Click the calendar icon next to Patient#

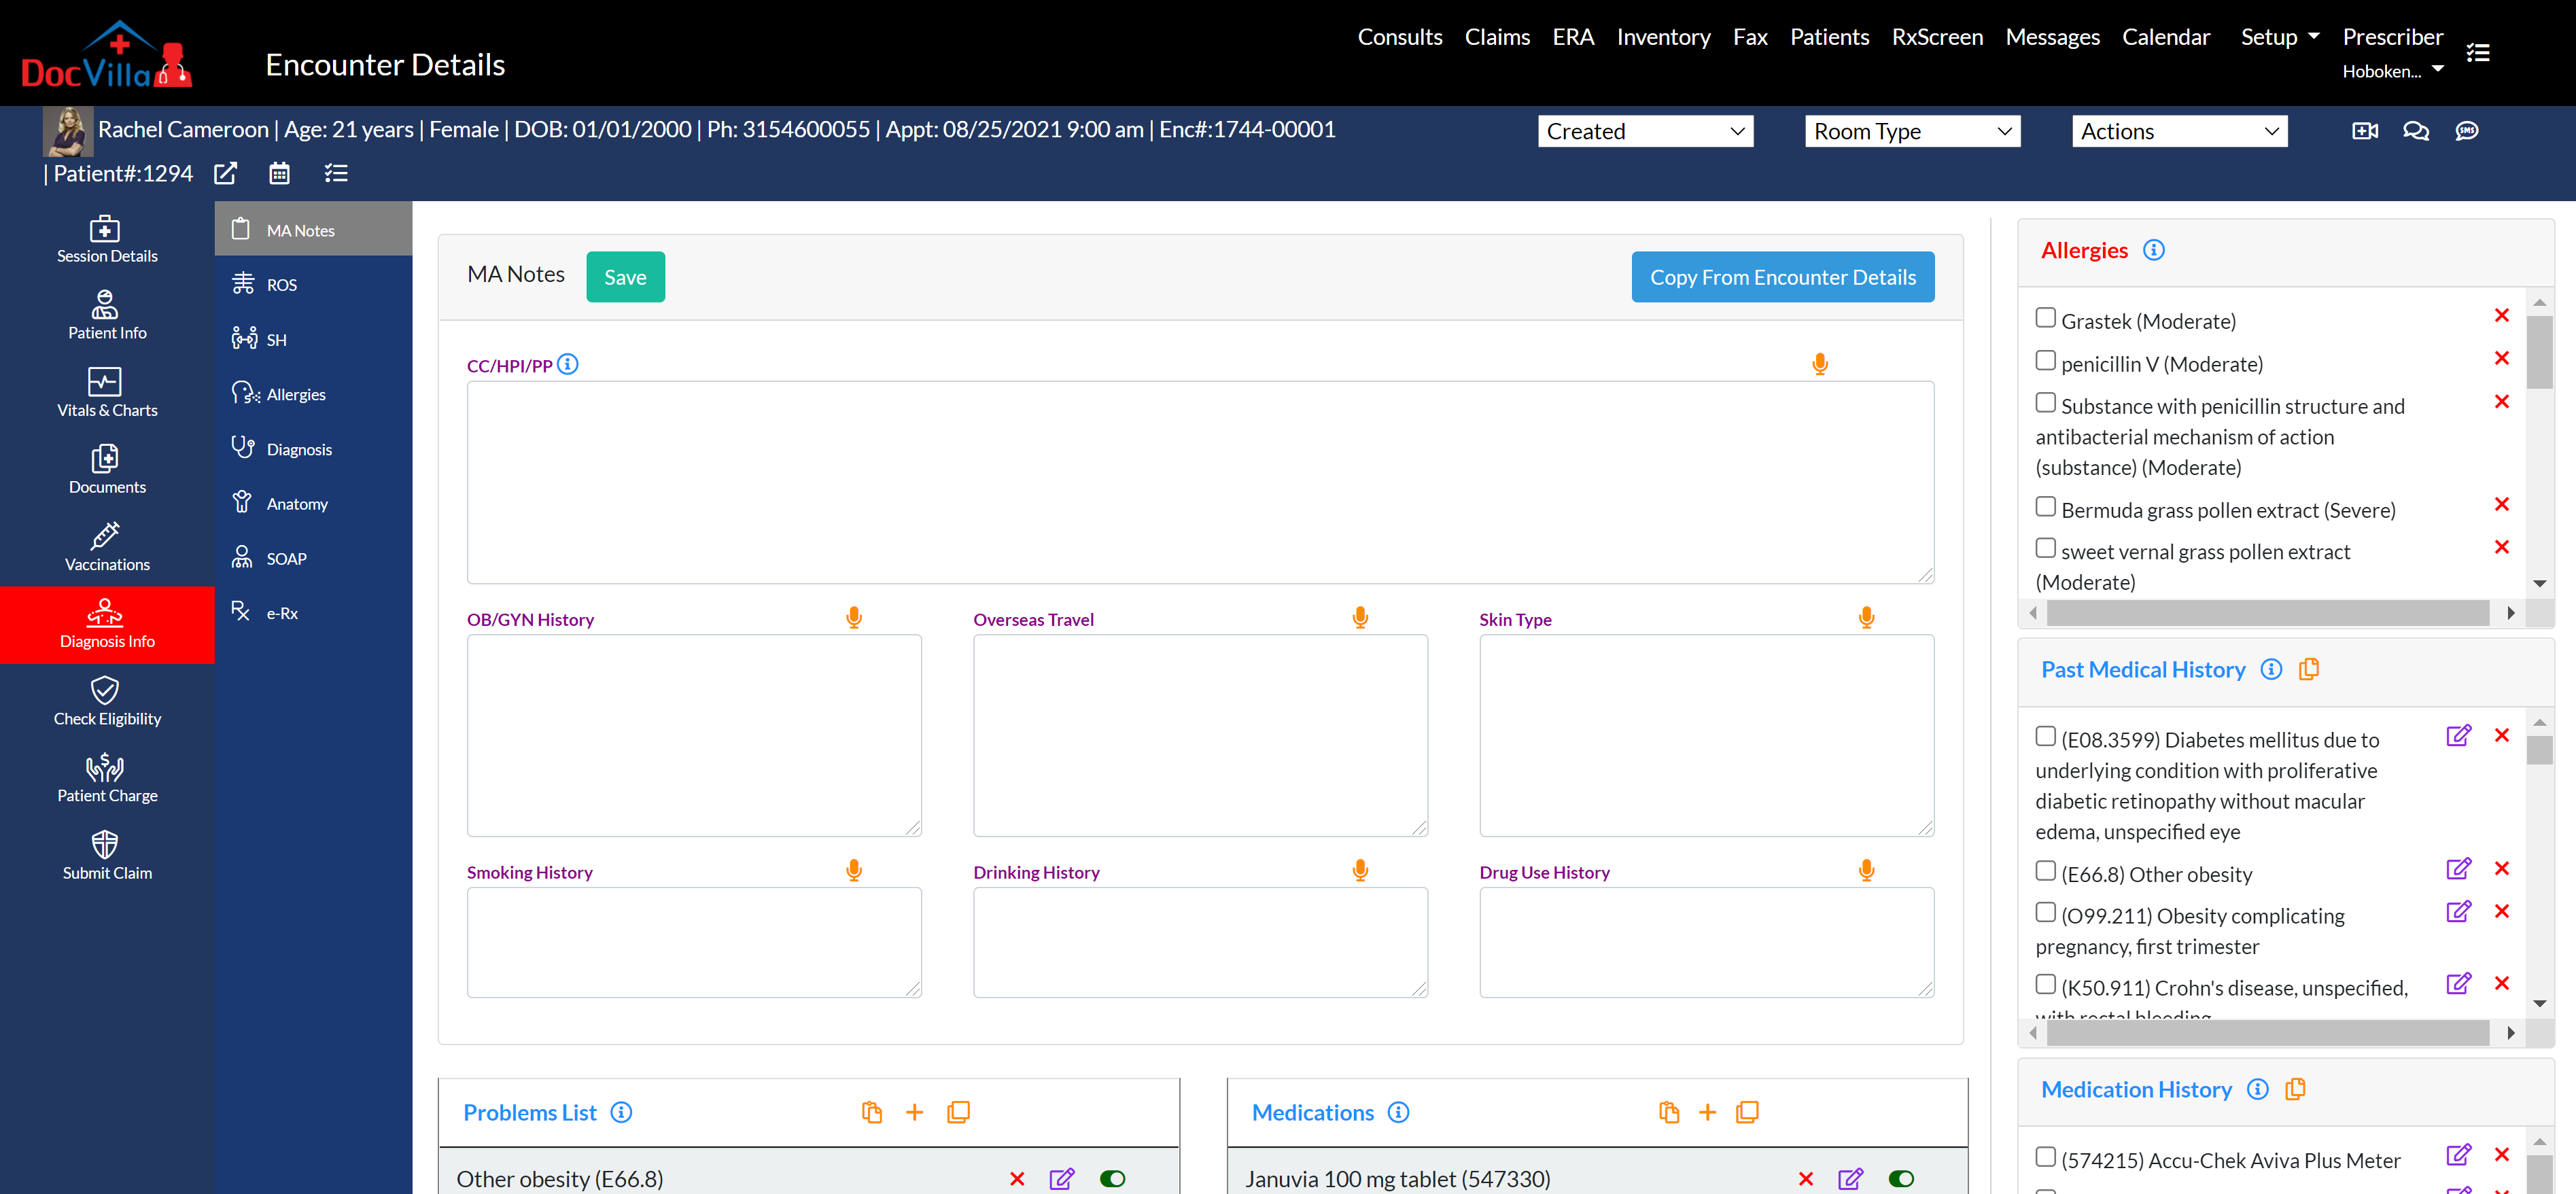pyautogui.click(x=279, y=174)
